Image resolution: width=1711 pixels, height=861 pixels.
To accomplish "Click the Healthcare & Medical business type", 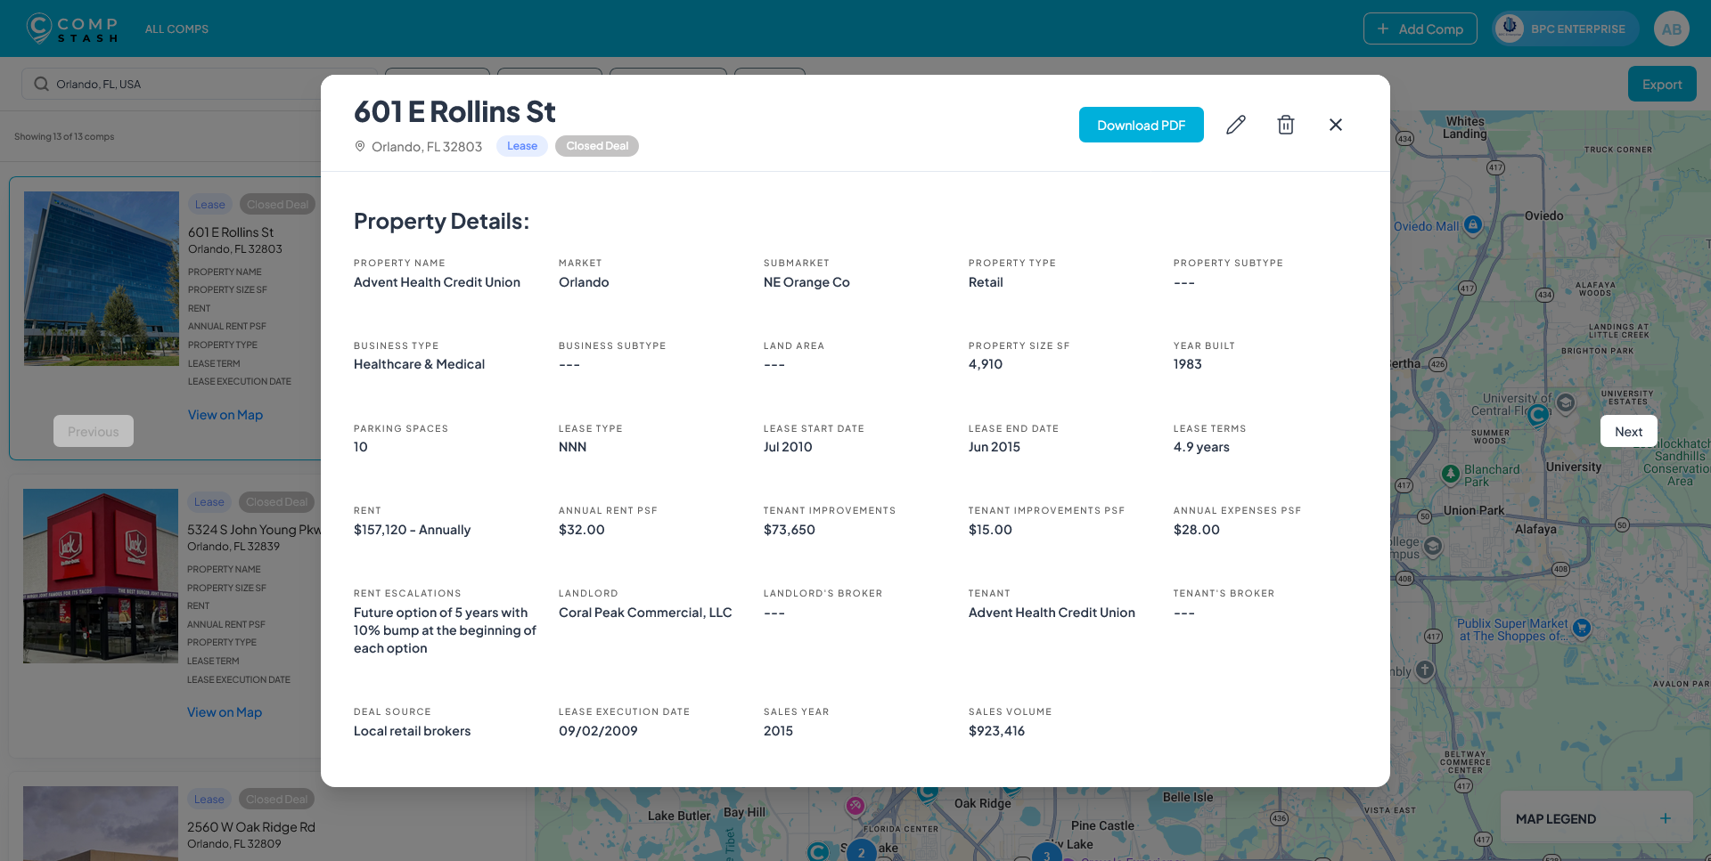I will coord(419,364).
